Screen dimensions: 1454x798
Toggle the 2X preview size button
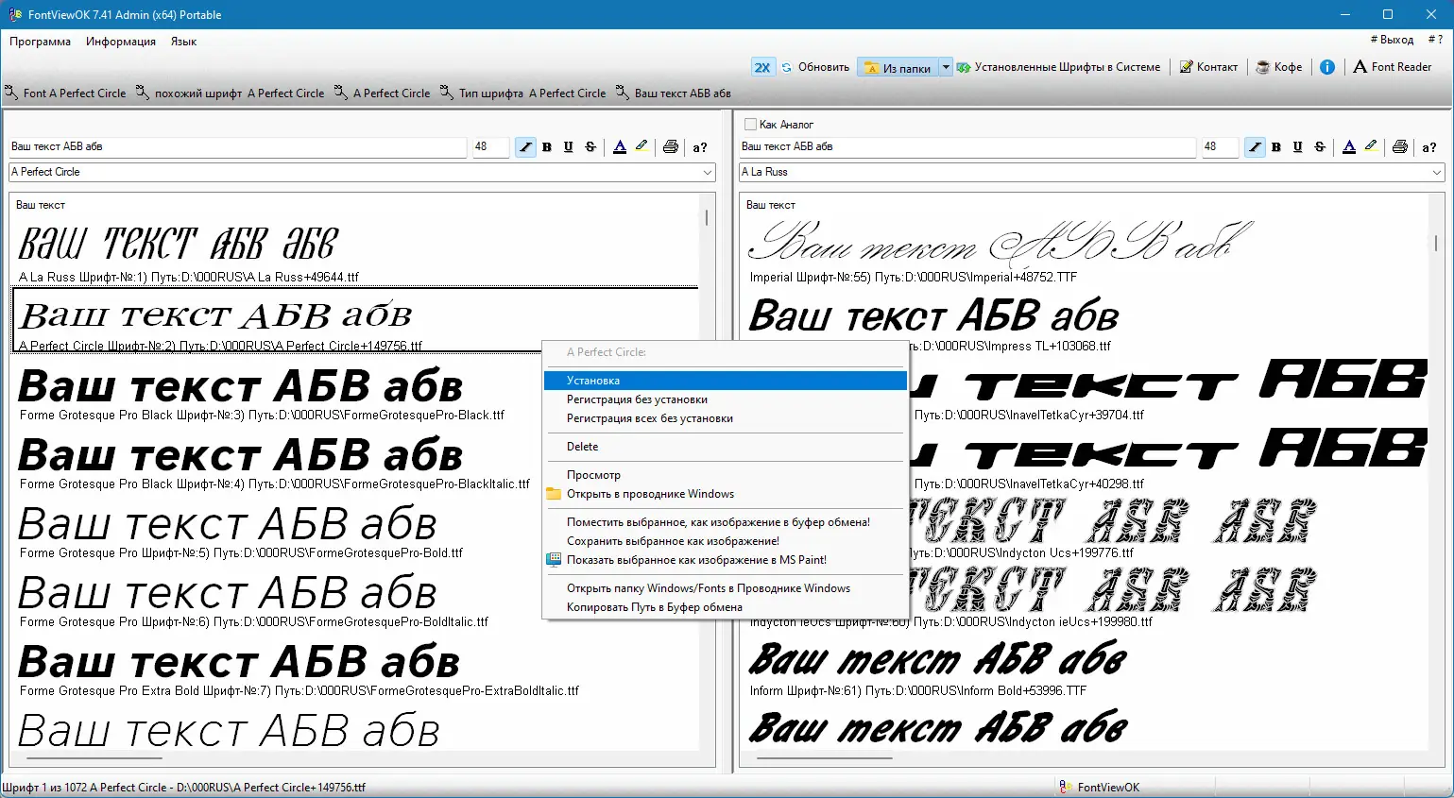762,67
